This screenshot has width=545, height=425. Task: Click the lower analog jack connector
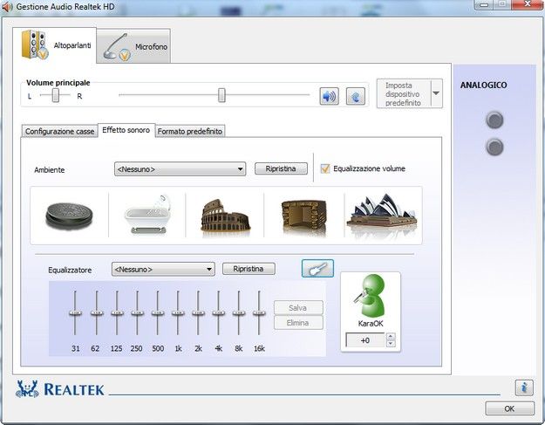point(494,147)
